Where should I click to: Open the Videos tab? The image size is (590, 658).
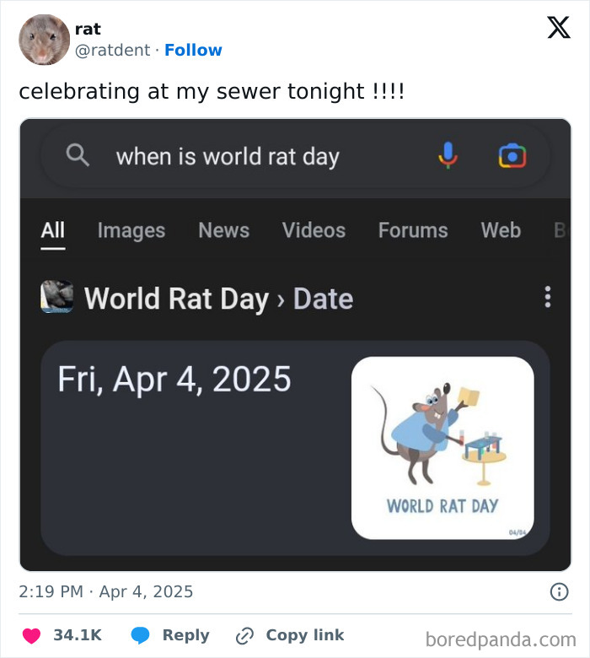click(314, 230)
